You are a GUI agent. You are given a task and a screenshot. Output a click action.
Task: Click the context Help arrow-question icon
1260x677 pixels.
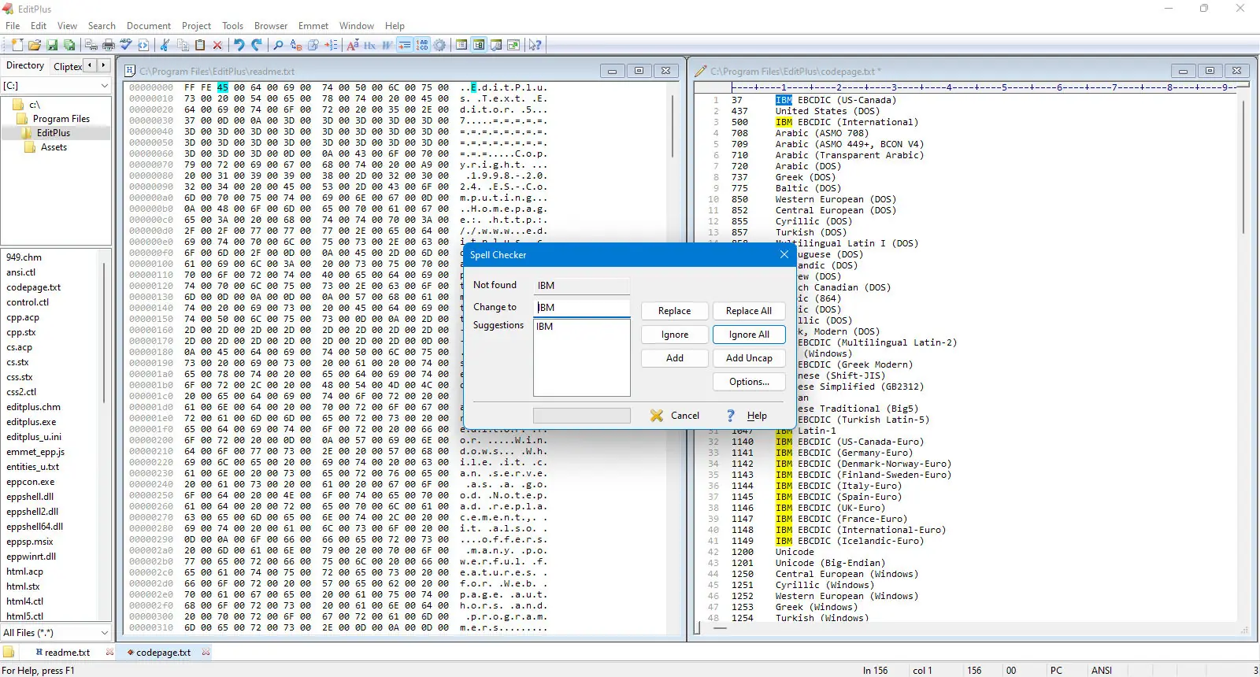535,45
